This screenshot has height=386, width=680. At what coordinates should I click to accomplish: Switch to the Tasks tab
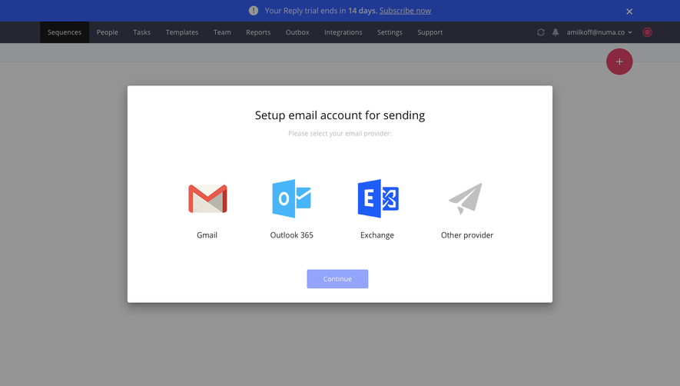click(x=142, y=32)
